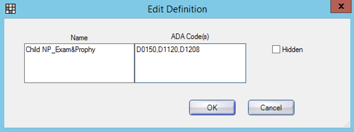Click the grid application icon in title bar
The width and height of the screenshot is (354, 132).
[10, 9]
